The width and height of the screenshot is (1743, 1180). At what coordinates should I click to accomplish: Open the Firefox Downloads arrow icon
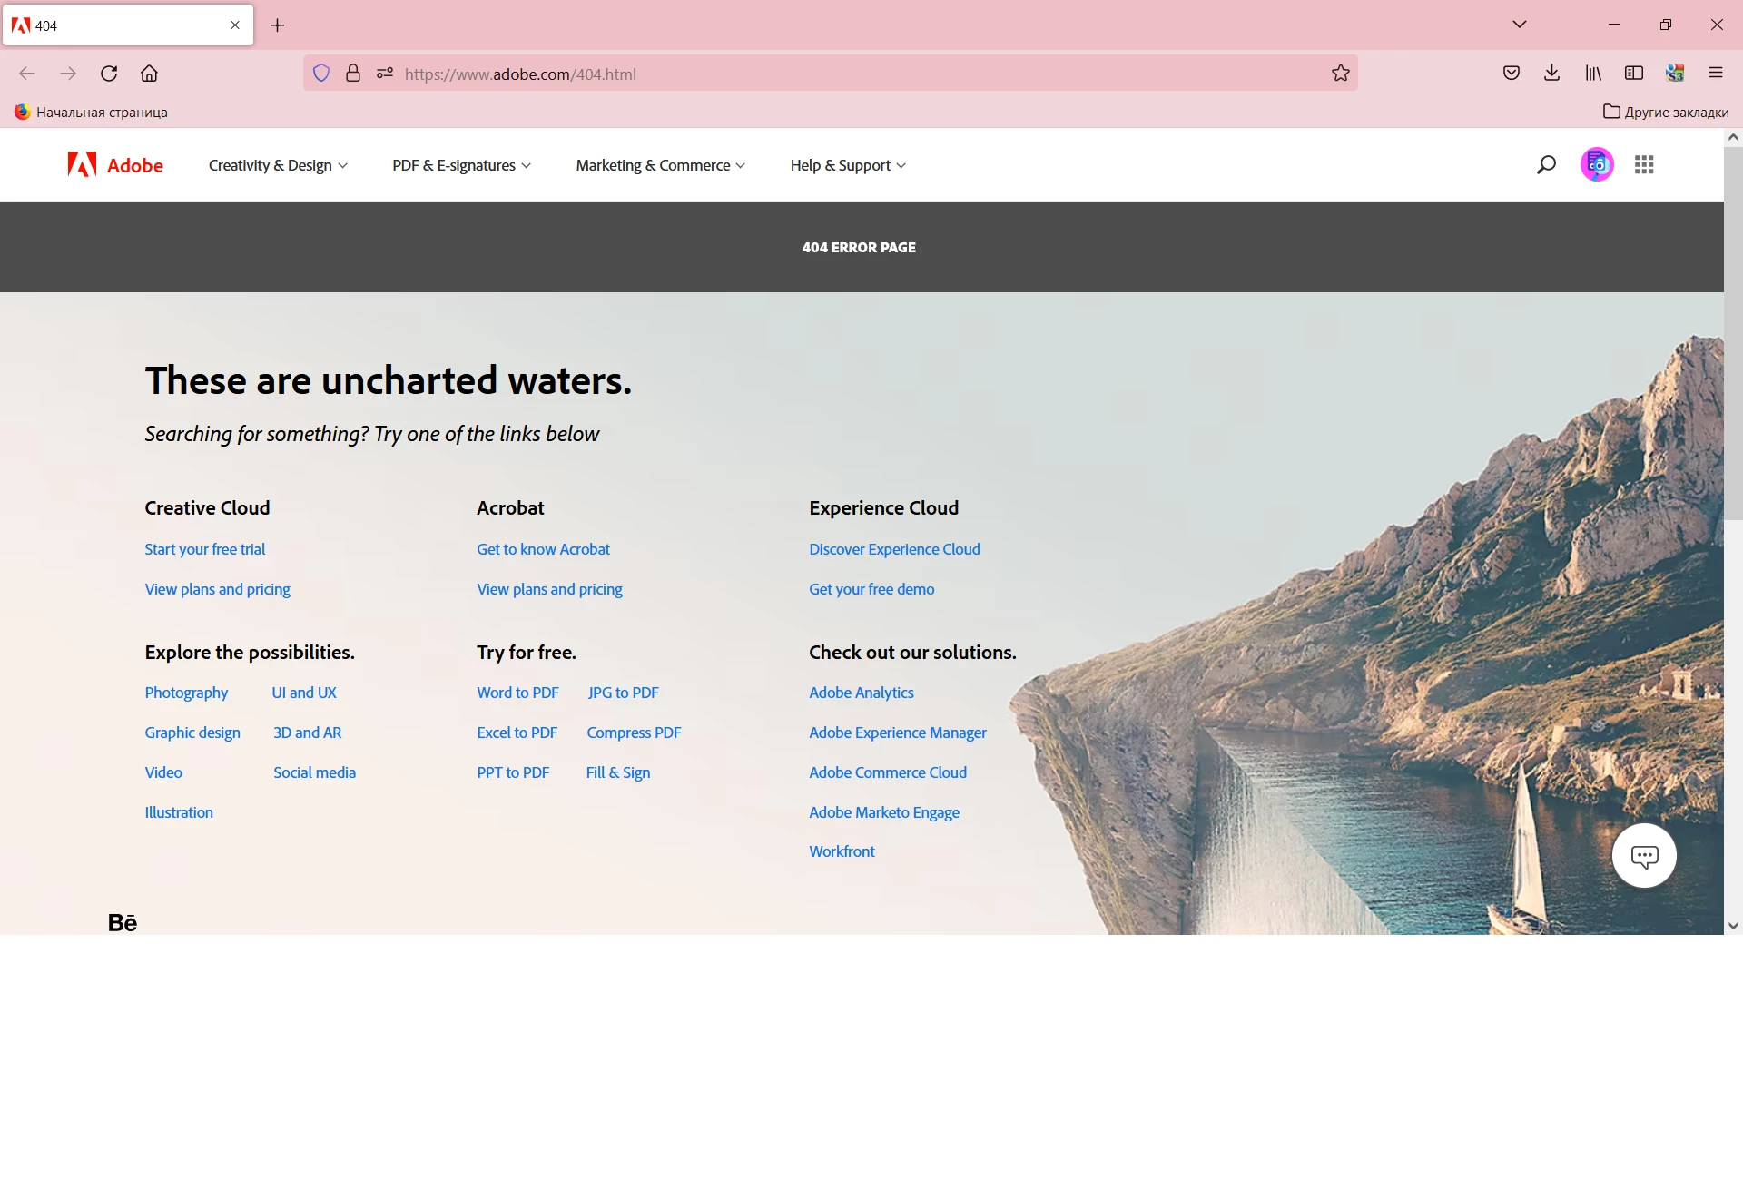pos(1551,74)
